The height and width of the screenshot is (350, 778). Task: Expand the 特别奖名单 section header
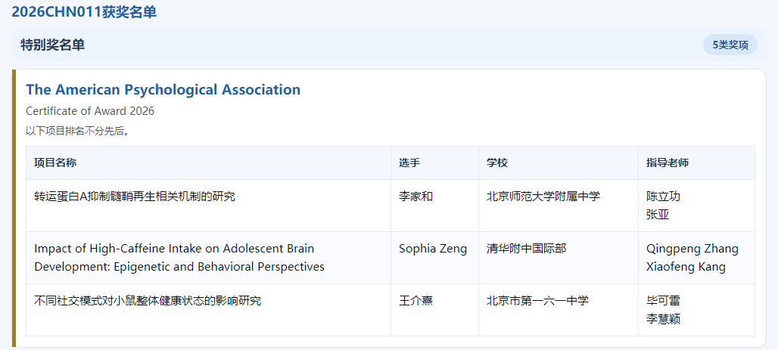53,45
